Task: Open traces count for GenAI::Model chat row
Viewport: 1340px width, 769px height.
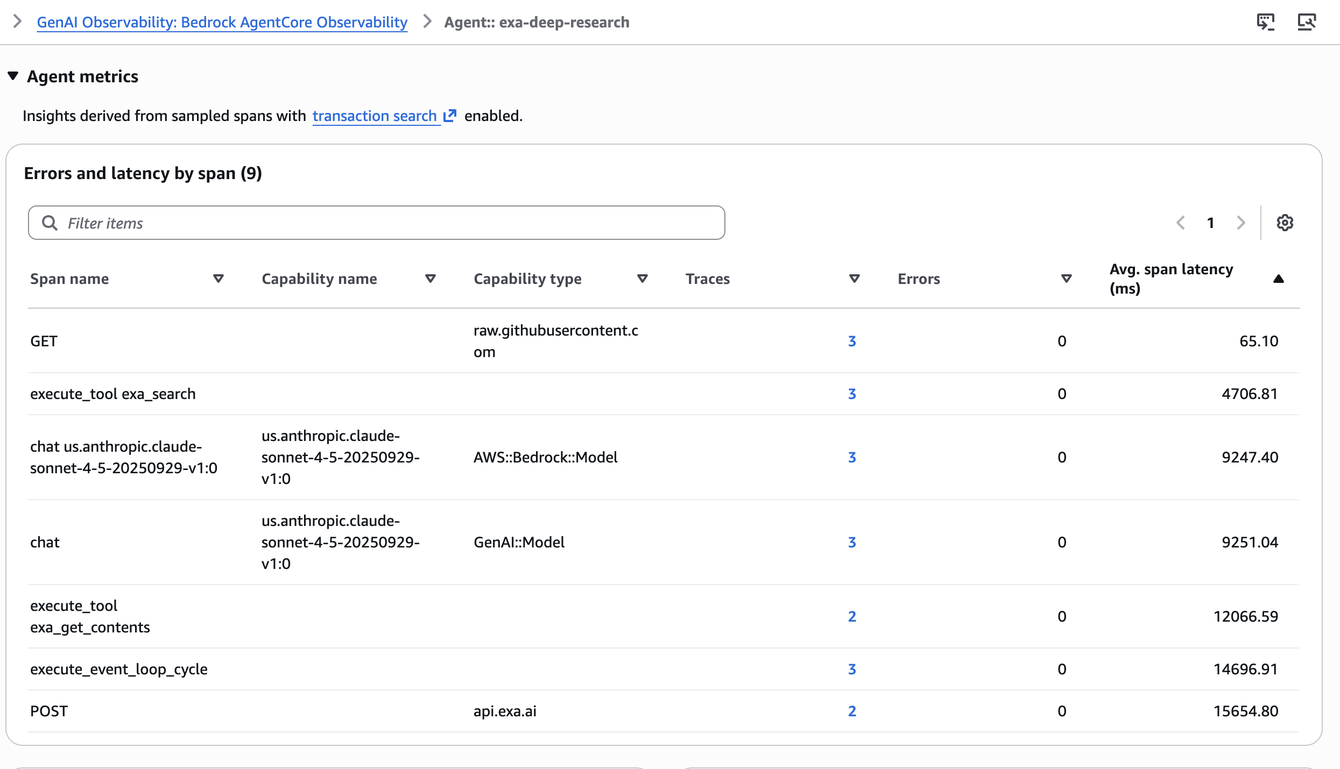Action: (x=852, y=542)
